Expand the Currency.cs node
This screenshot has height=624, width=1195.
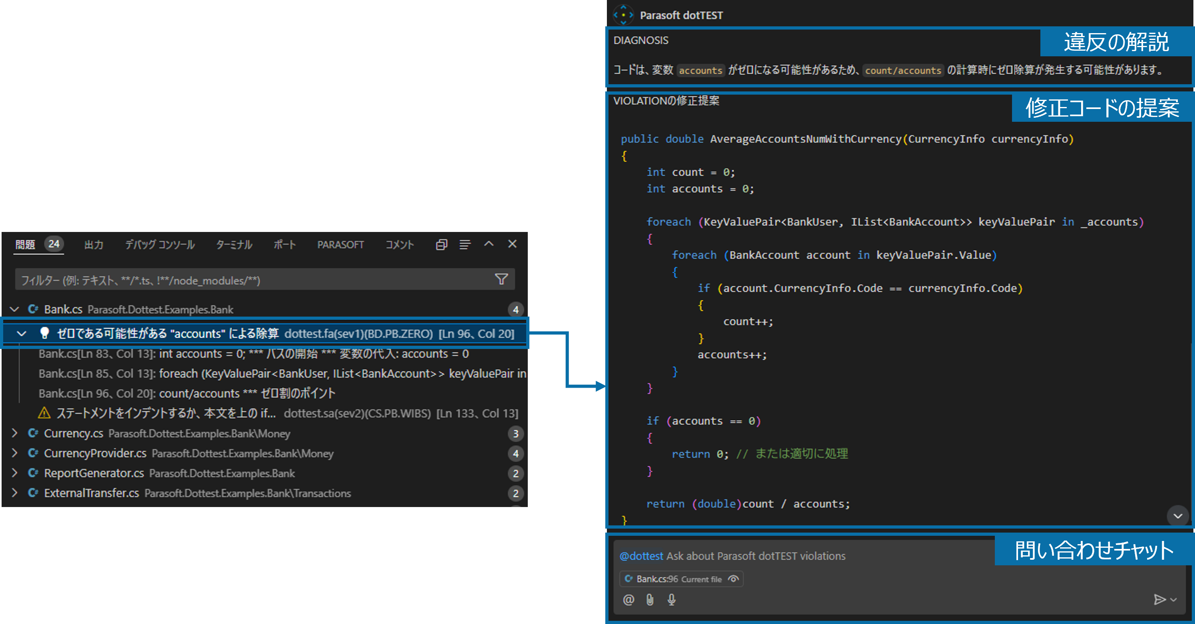click(14, 433)
